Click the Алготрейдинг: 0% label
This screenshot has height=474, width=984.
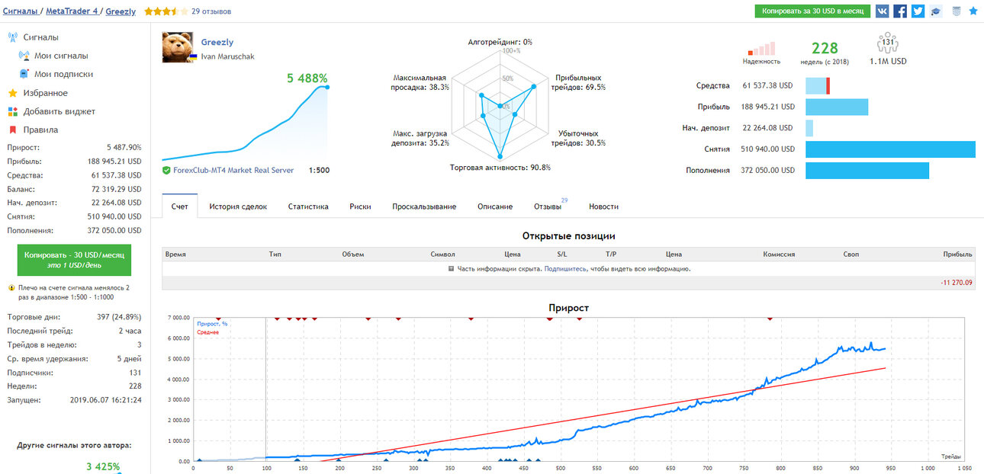[500, 42]
